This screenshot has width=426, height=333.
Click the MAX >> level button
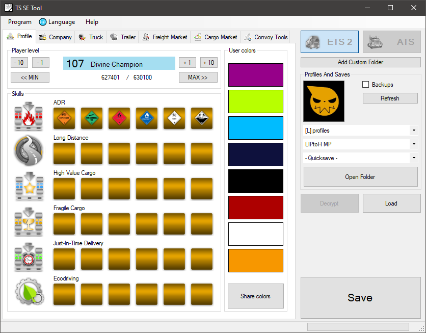pyautogui.click(x=198, y=78)
